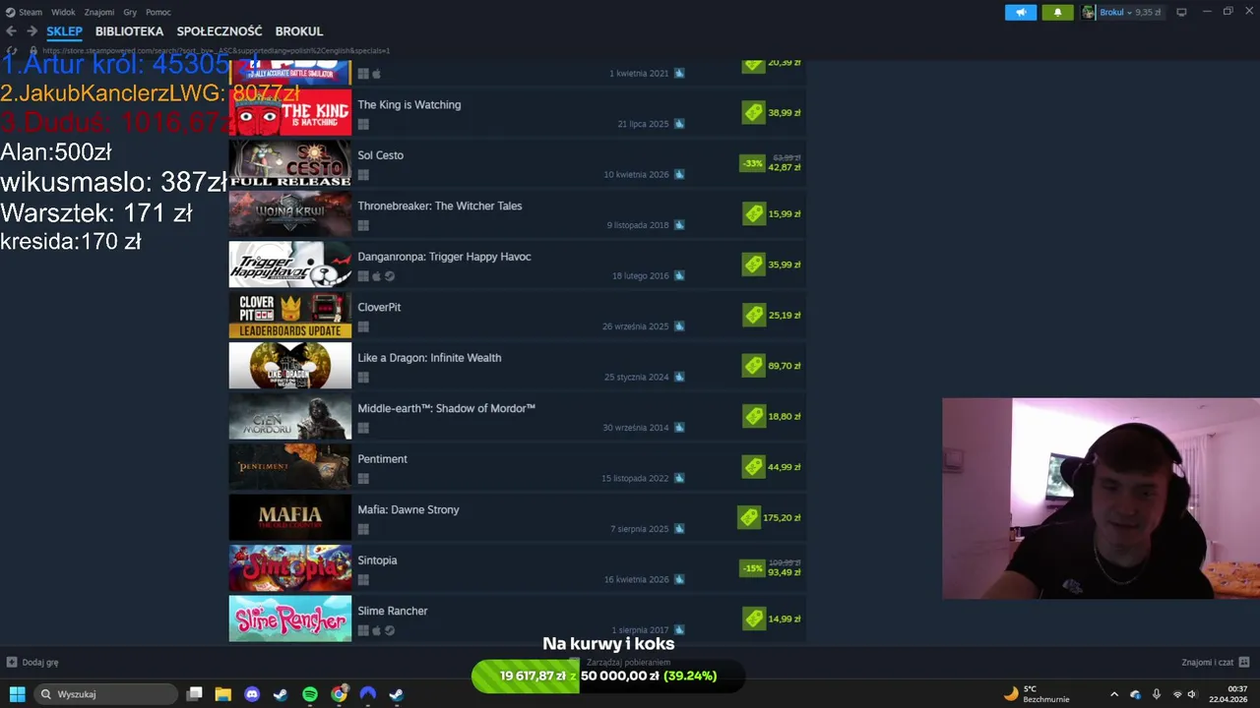Click the Steam Deck icon beside Like a Dragon date
This screenshot has width=1260, height=708.
tap(679, 377)
